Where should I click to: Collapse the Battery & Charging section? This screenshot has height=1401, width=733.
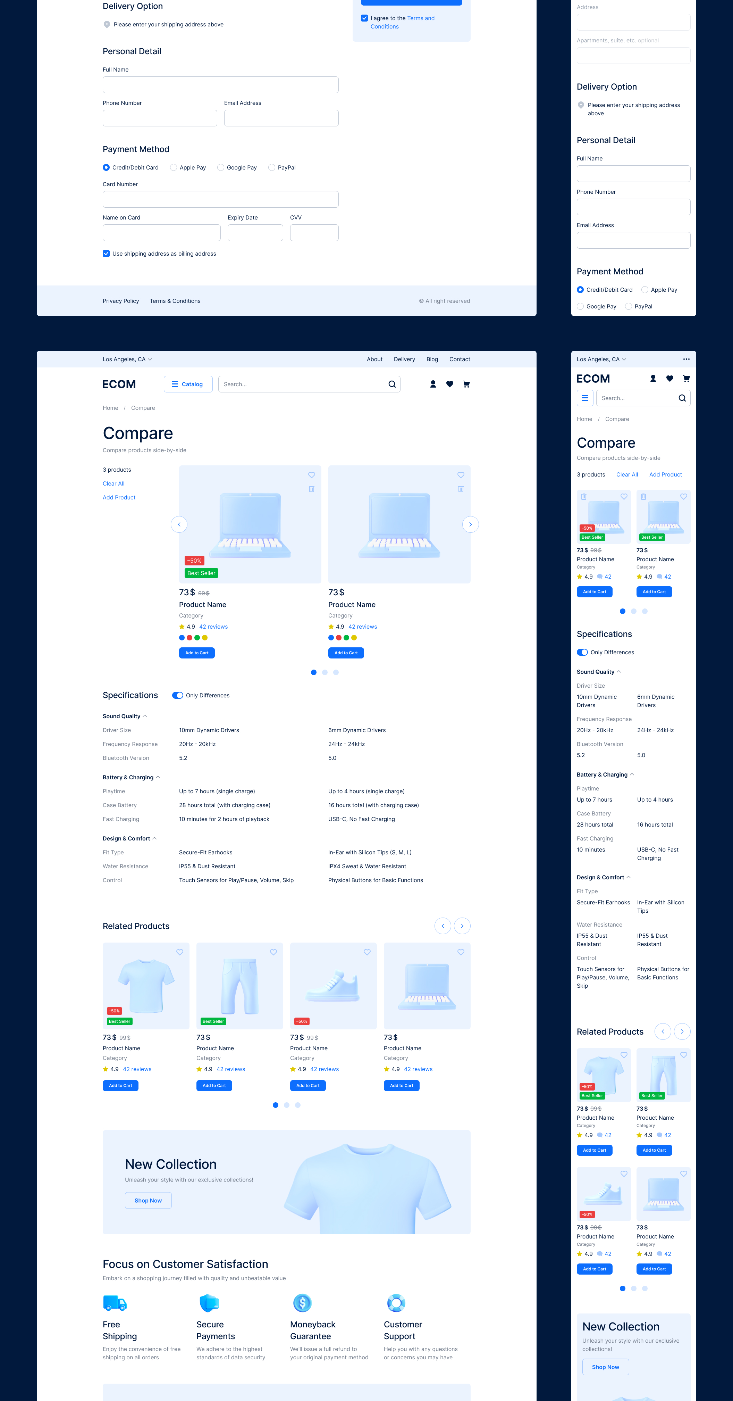coord(157,777)
